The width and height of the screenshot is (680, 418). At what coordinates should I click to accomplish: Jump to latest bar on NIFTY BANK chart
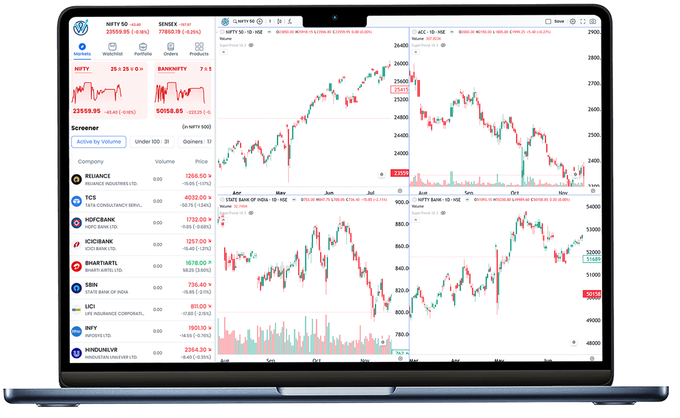point(573,342)
